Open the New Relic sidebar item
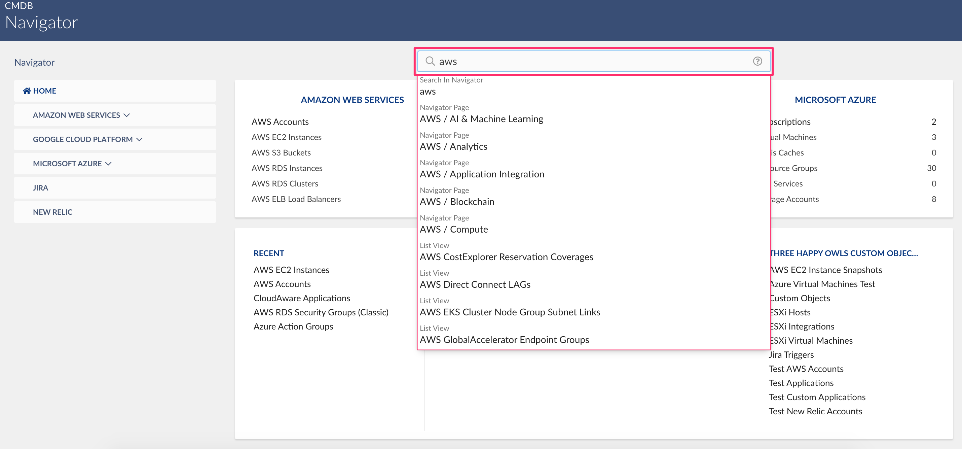The width and height of the screenshot is (962, 449). point(52,212)
